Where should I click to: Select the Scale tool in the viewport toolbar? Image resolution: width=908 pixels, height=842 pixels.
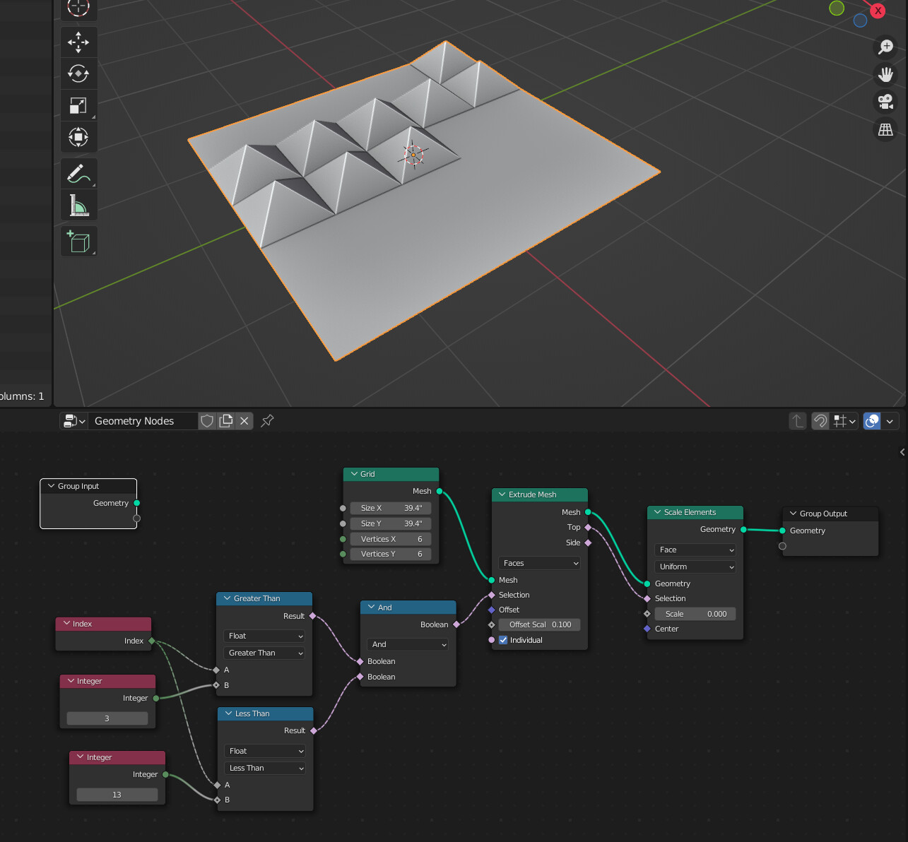click(78, 105)
